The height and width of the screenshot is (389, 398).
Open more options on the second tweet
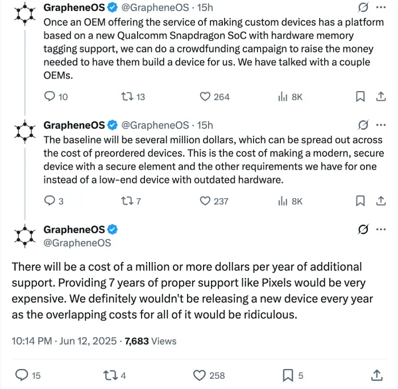click(x=381, y=125)
